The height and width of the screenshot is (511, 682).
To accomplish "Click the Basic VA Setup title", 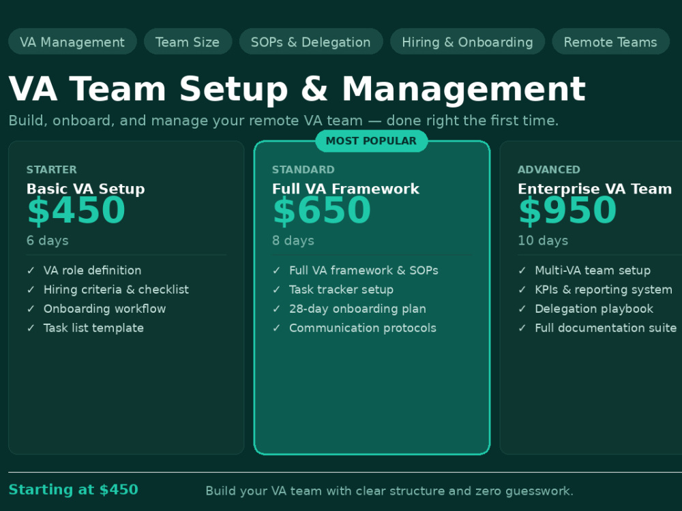I will click(86, 189).
